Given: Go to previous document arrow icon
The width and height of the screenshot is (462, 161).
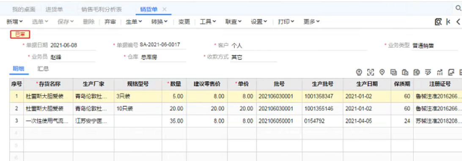Looking at the screenshot, I should (458, 22).
